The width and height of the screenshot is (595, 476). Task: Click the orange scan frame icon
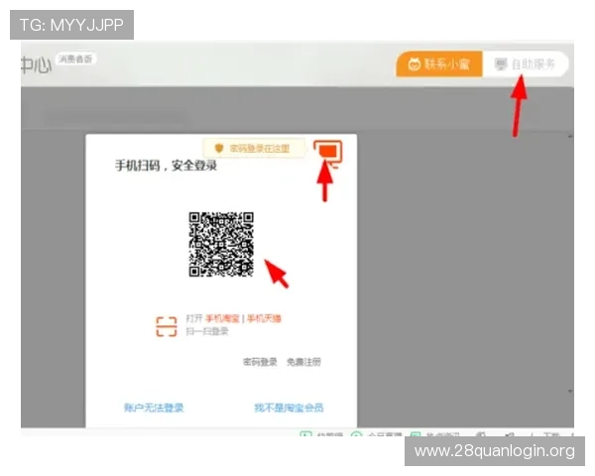[x=167, y=326]
